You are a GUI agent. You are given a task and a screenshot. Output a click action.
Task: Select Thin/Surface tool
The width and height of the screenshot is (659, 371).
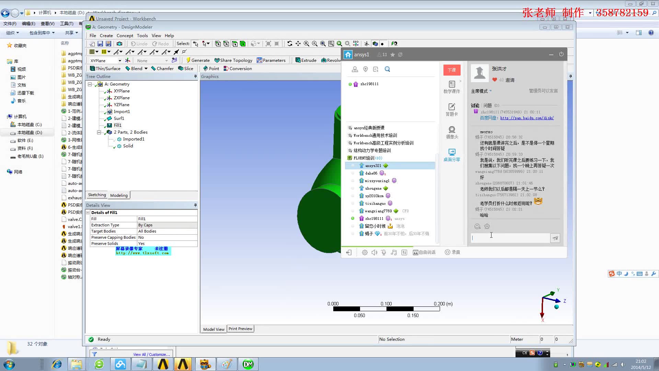(105, 68)
